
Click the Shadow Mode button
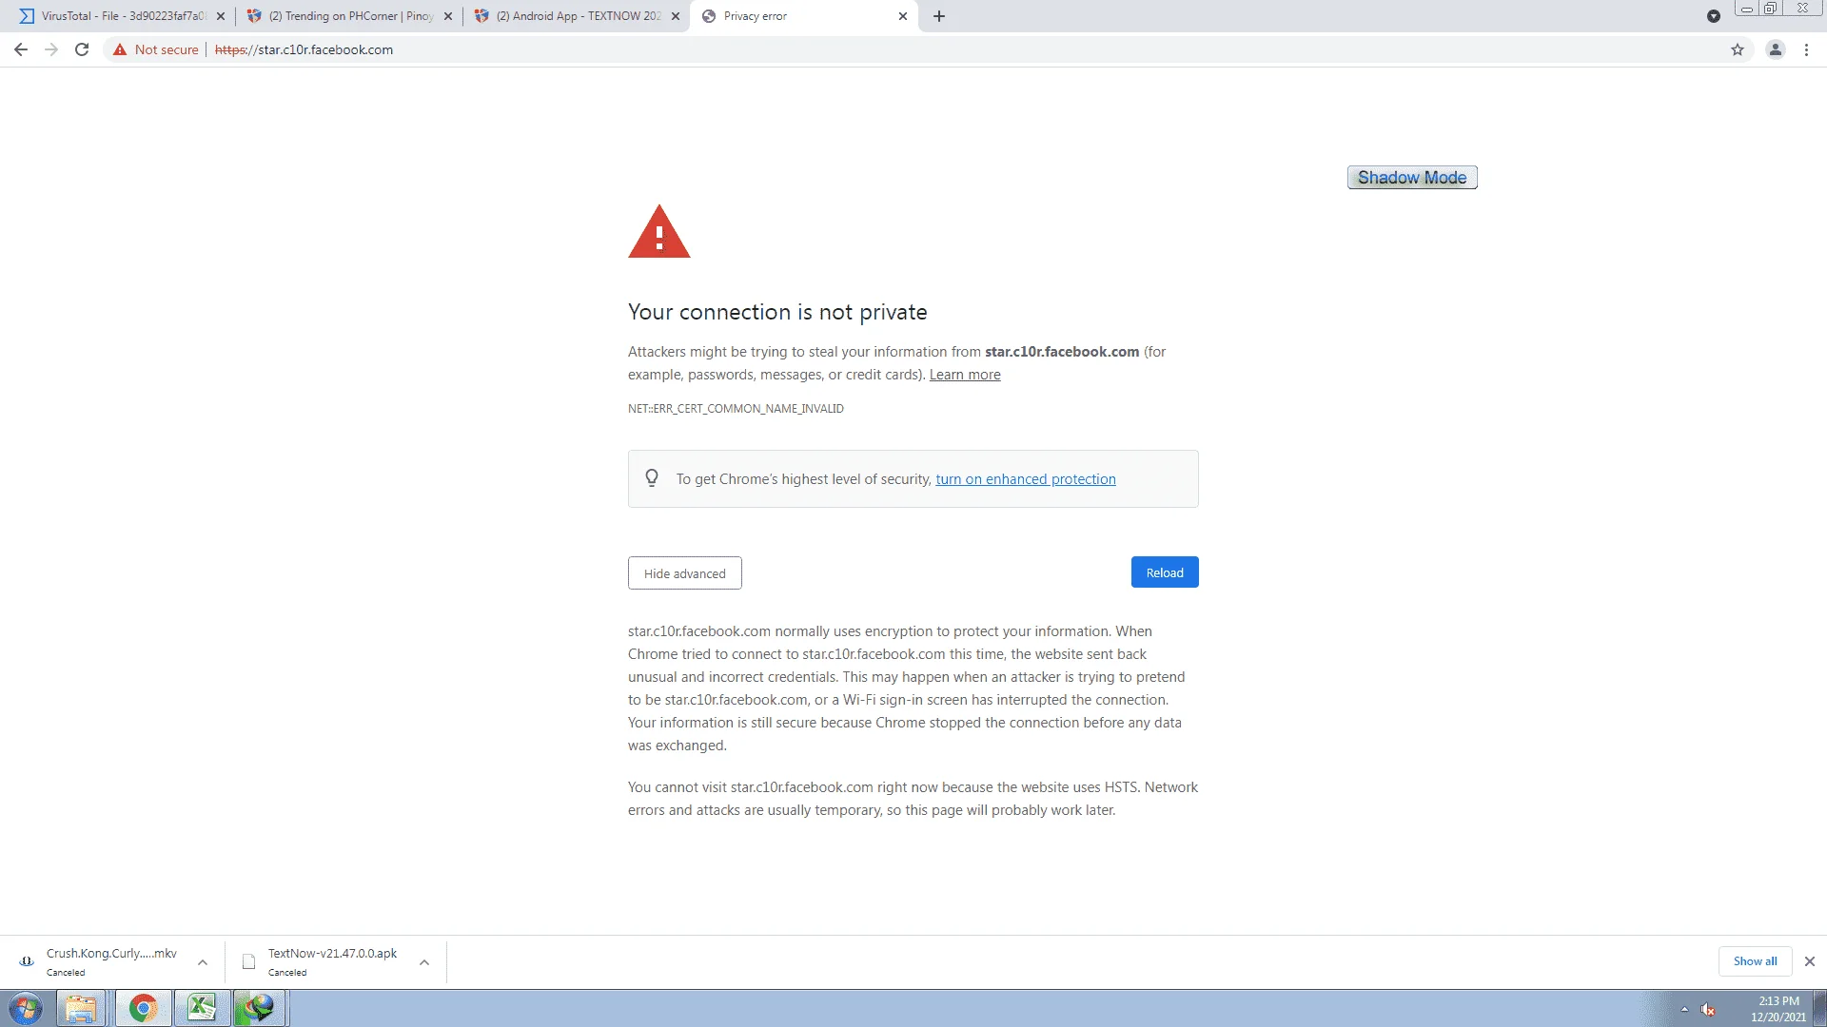(1412, 178)
